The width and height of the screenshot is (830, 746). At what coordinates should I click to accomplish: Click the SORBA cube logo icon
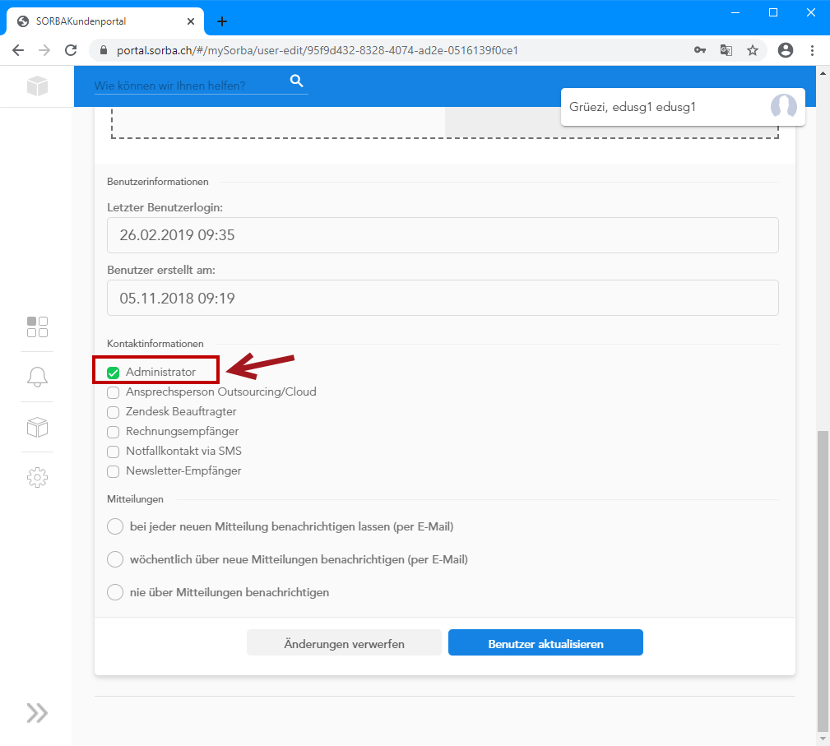37,86
